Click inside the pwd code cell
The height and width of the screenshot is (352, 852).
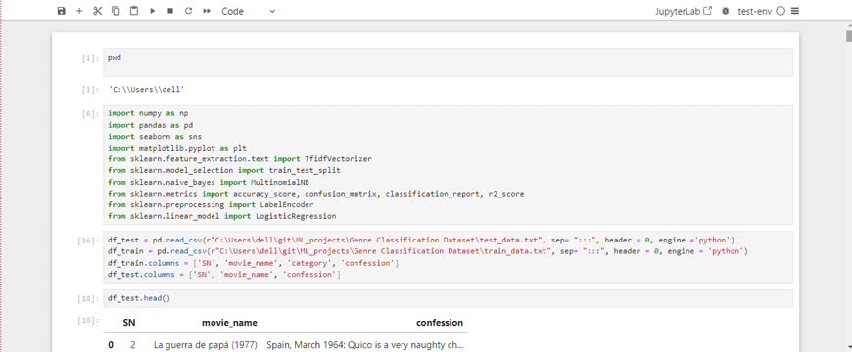point(448,63)
